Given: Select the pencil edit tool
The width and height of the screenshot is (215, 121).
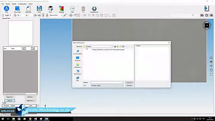Looking at the screenshot, I should coord(65,15).
